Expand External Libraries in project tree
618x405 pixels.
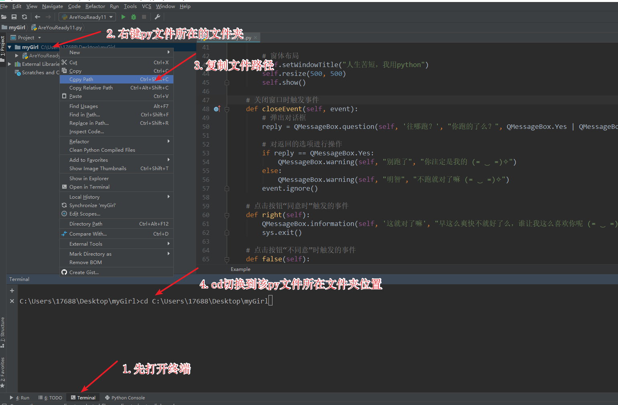10,64
